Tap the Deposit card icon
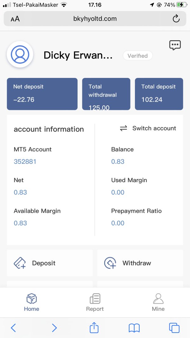Screen dimensions: 190x338 [x=20, y=263]
